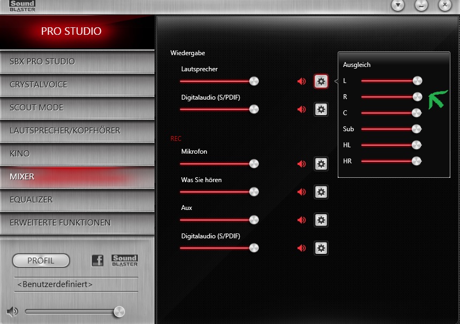This screenshot has width=460, height=324.
Task: Click the R channel balance slider
Action: coord(392,97)
